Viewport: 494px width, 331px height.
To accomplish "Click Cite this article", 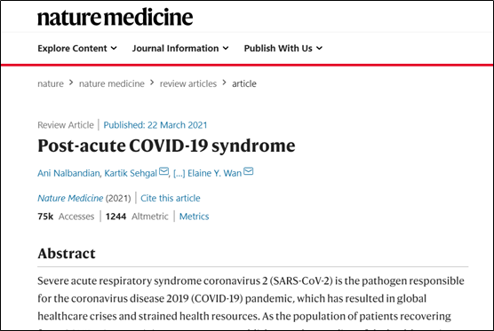I will (170, 198).
